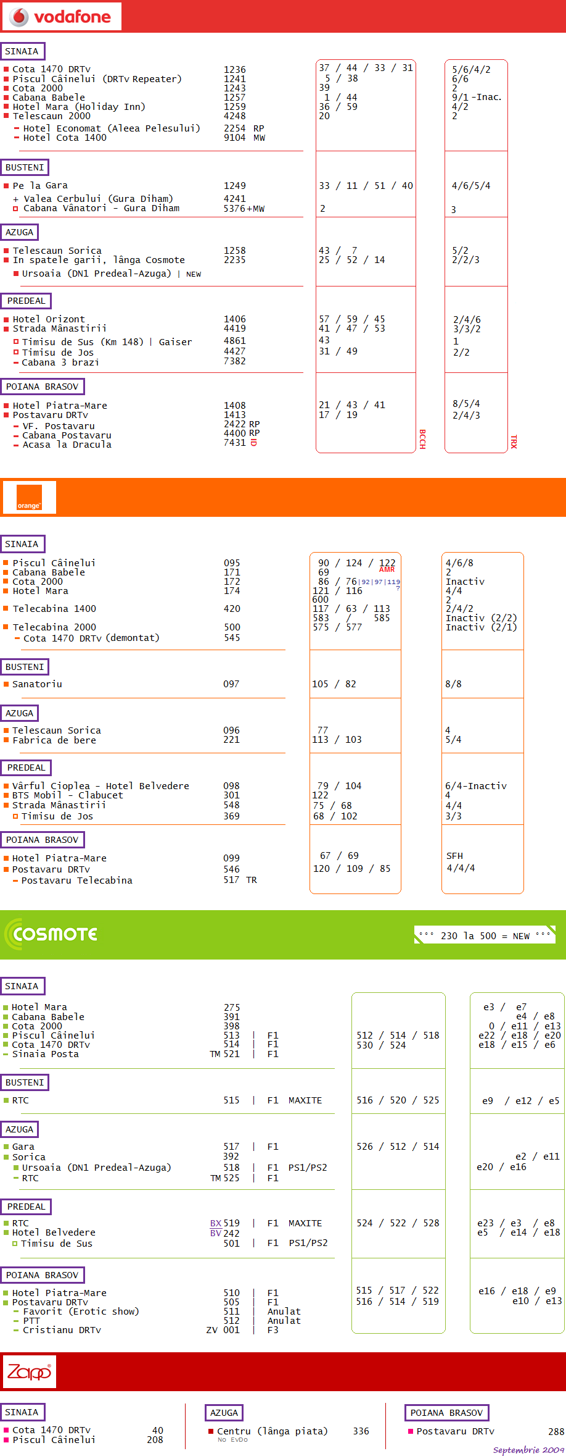The height and width of the screenshot is (1456, 566).
Task: Click 'Sinaia Posta' Cosmote row
Action: [46, 1054]
